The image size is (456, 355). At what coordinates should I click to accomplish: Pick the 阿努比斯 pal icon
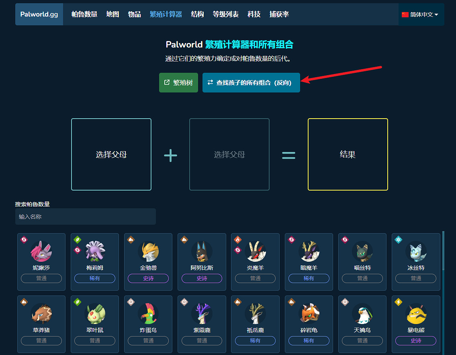click(202, 251)
